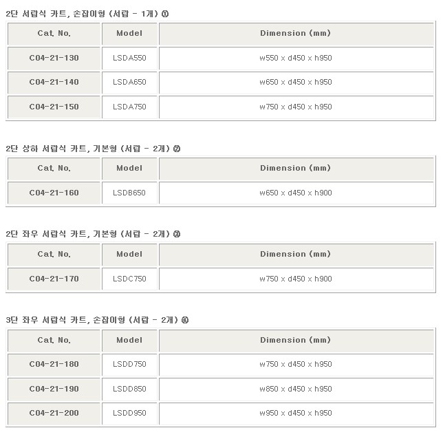Click the LSDA650 model entry

pyautogui.click(x=129, y=83)
